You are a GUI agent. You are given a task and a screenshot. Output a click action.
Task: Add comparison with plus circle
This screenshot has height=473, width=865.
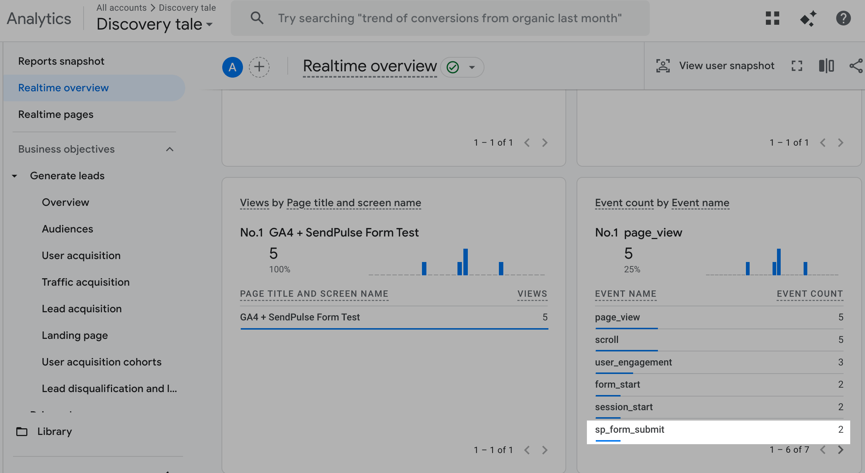coord(259,67)
